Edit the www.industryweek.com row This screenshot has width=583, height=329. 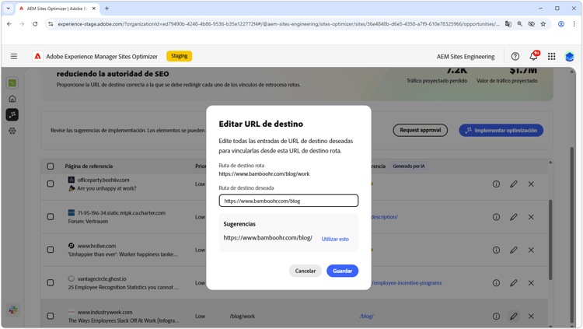(514, 316)
